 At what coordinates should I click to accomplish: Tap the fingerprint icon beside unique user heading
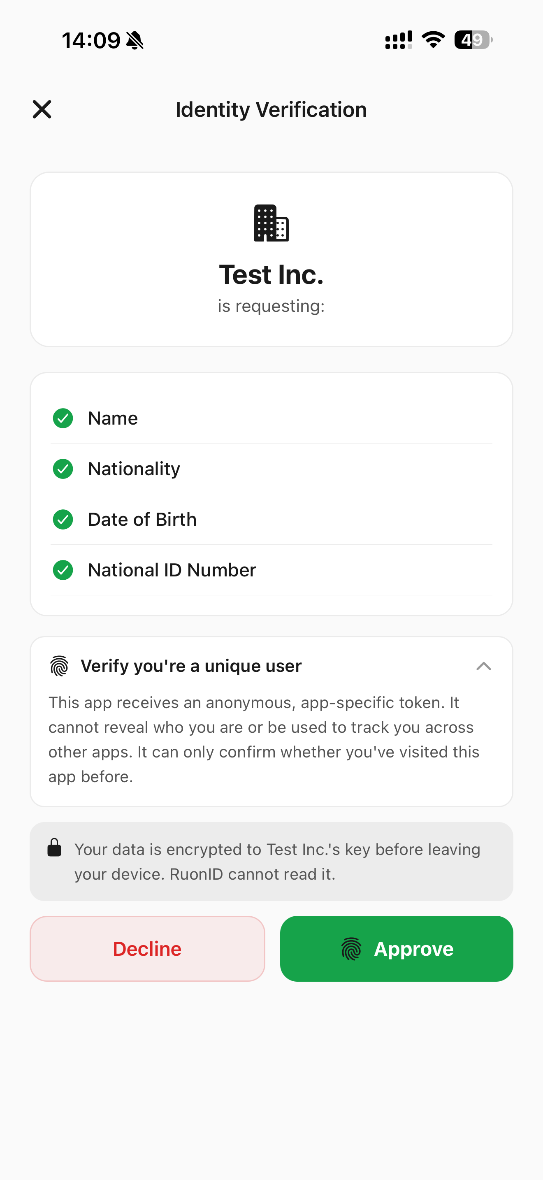click(x=59, y=667)
